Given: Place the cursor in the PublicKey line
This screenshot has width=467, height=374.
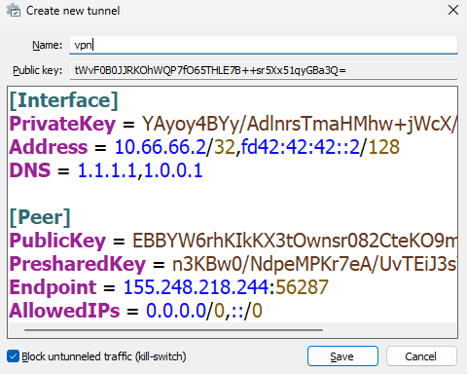Looking at the screenshot, I should (x=233, y=241).
